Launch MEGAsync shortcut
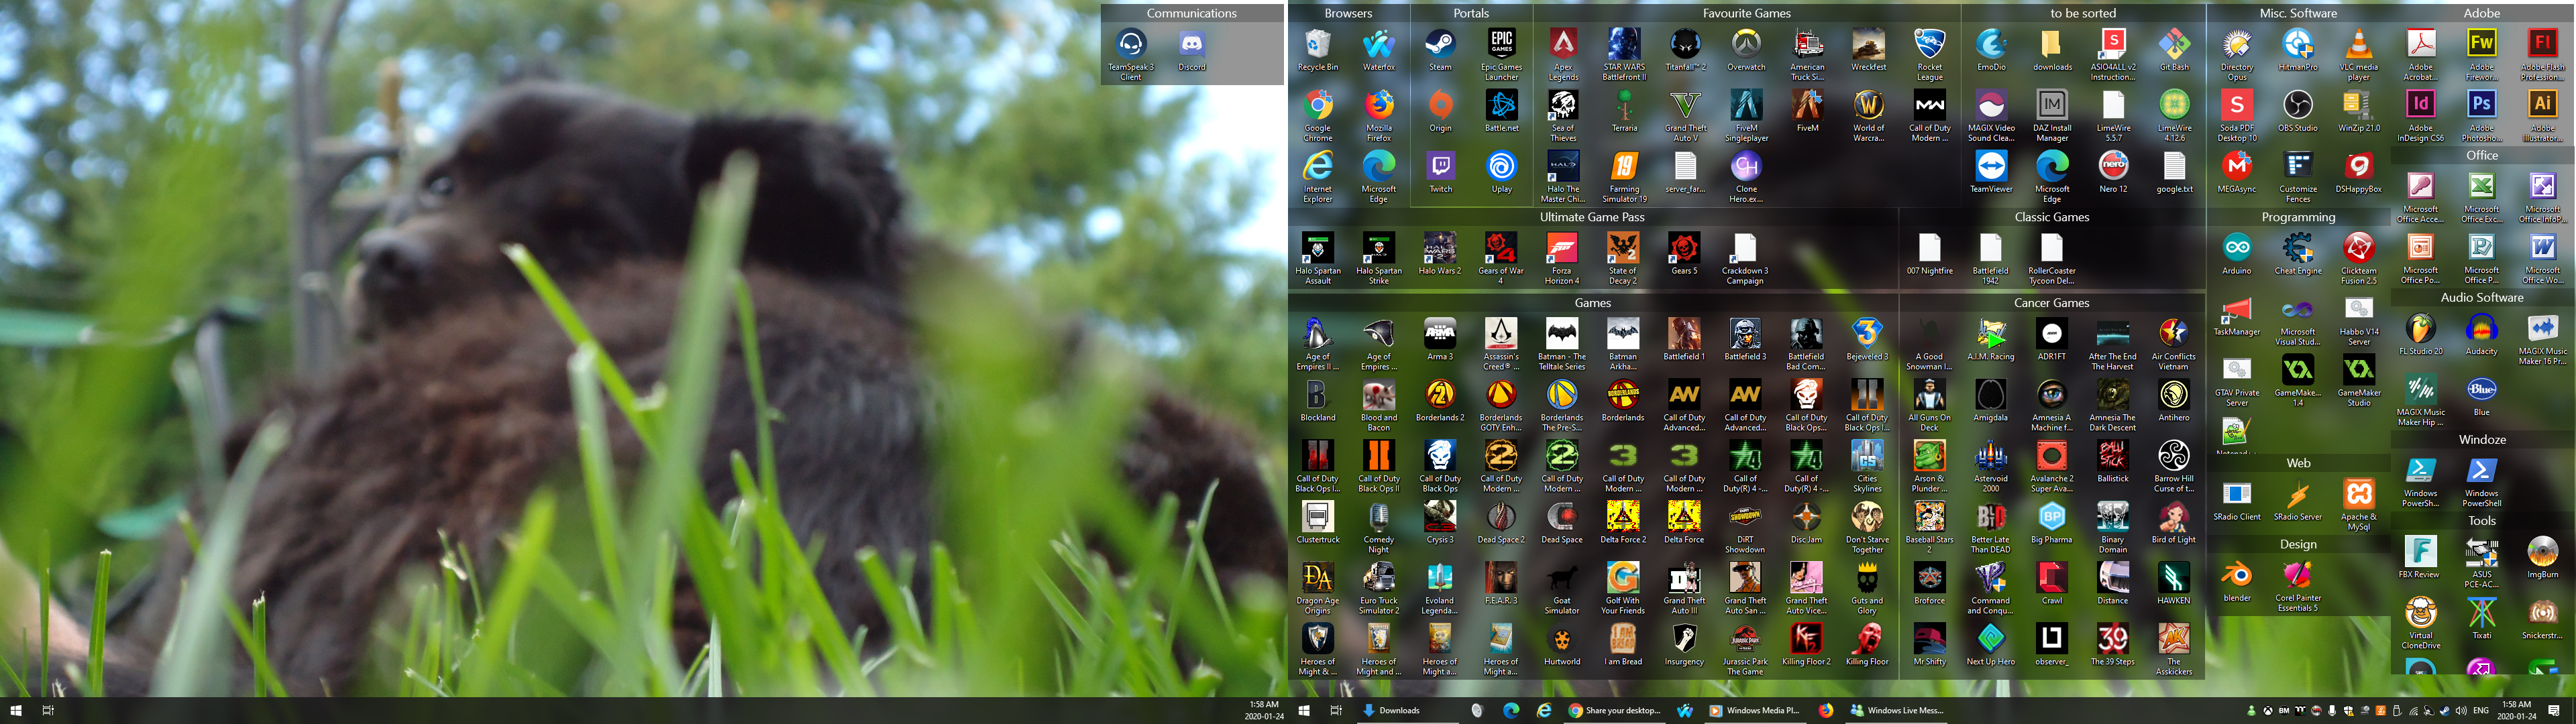2576x724 pixels. pos(2236,172)
